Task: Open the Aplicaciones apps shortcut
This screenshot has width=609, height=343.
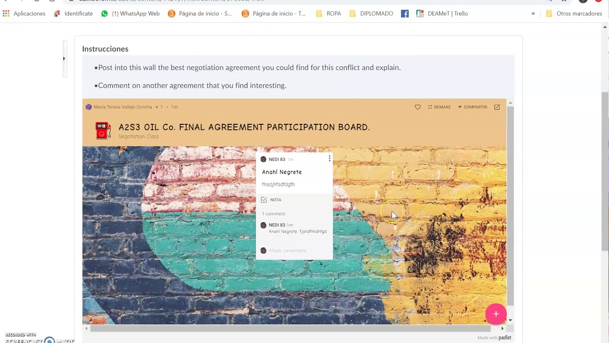Action: (24, 14)
